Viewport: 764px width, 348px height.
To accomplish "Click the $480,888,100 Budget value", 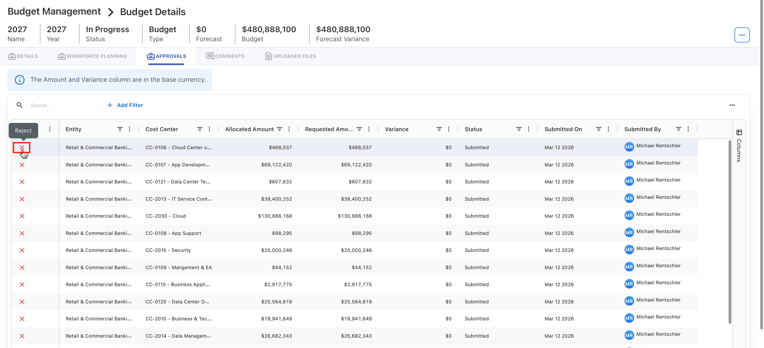I will click(269, 29).
